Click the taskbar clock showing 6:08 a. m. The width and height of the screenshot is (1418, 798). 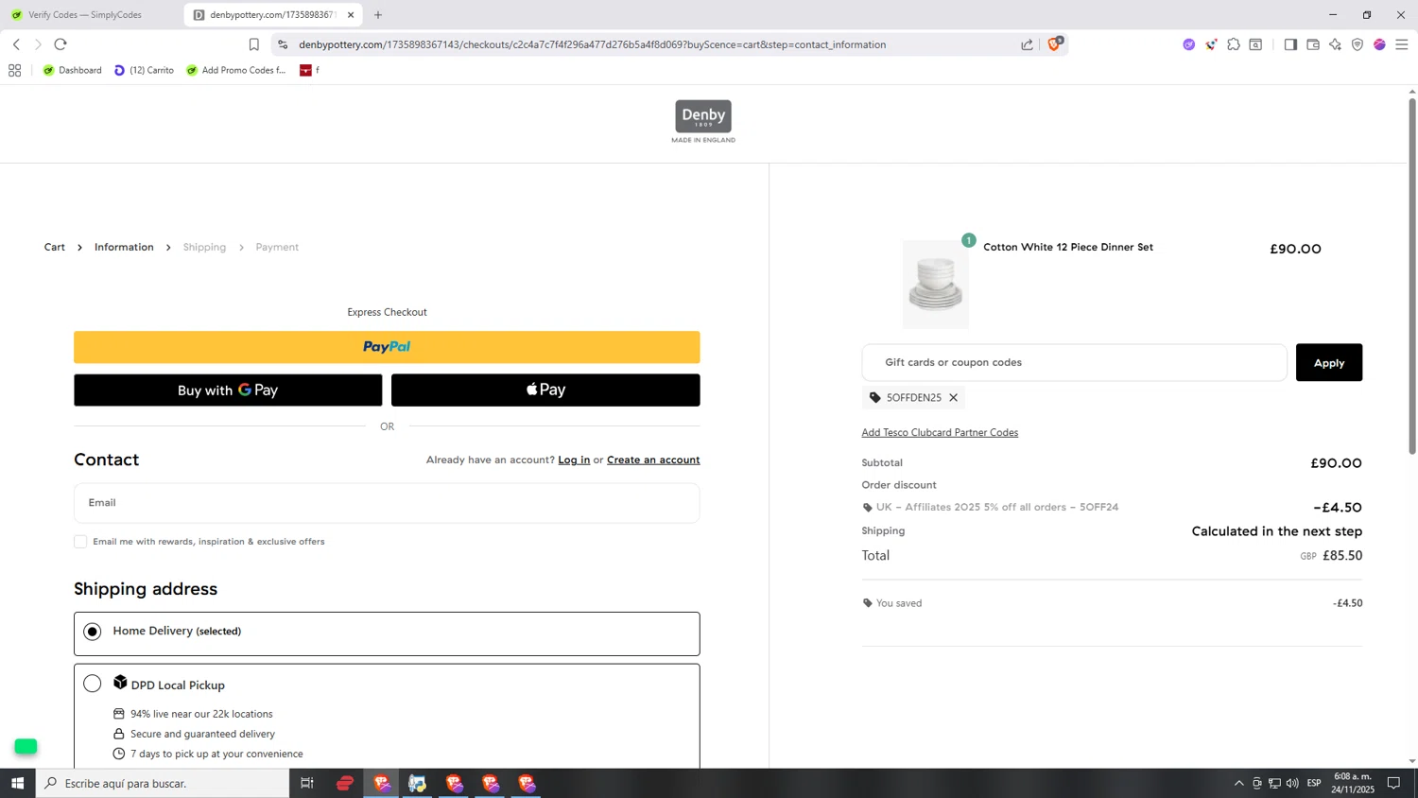coord(1353,783)
